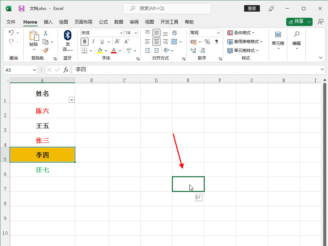Increase font size with larger A icon
The image size is (328, 246).
pos(117,42)
